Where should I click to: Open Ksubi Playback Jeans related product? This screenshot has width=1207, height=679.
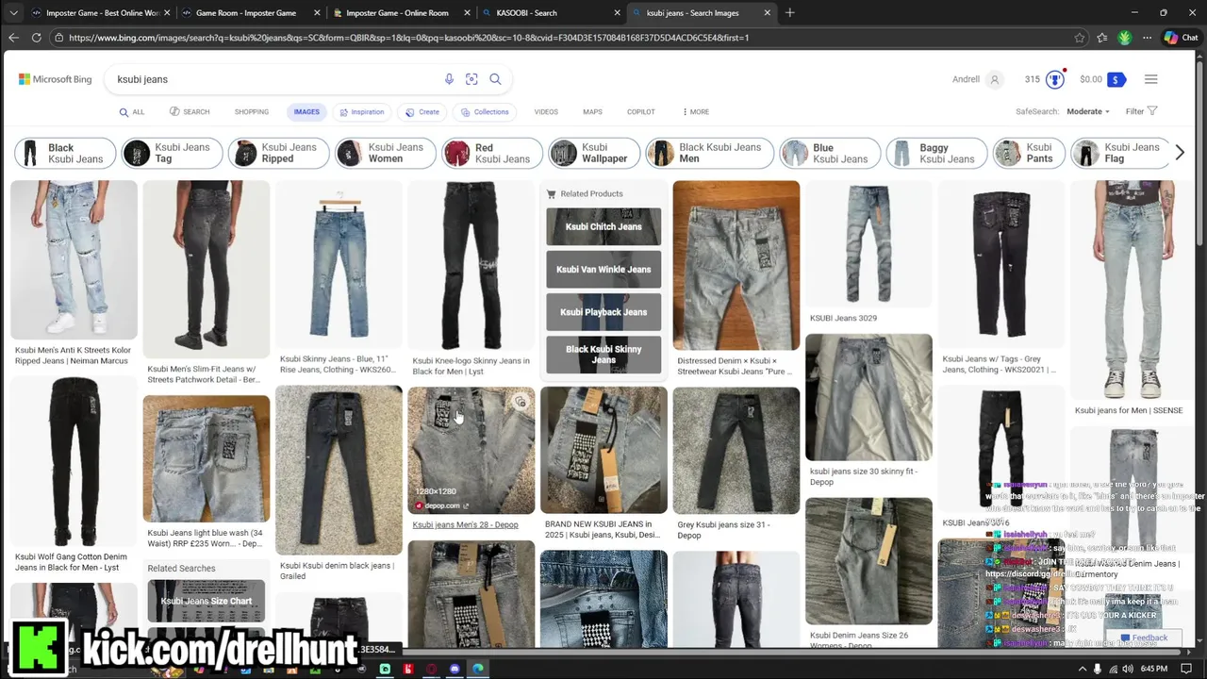point(603,312)
